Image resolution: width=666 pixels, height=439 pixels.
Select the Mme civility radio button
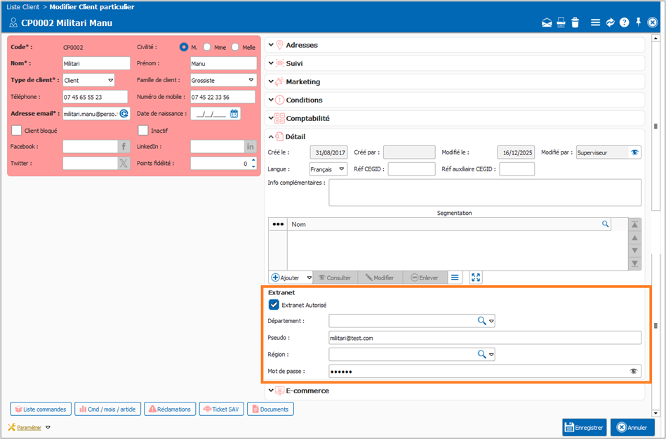click(x=208, y=47)
